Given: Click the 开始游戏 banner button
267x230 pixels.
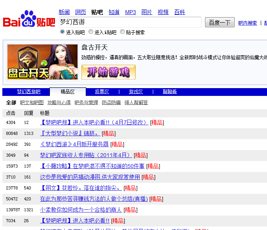Looking at the screenshot, I should (x=108, y=72).
